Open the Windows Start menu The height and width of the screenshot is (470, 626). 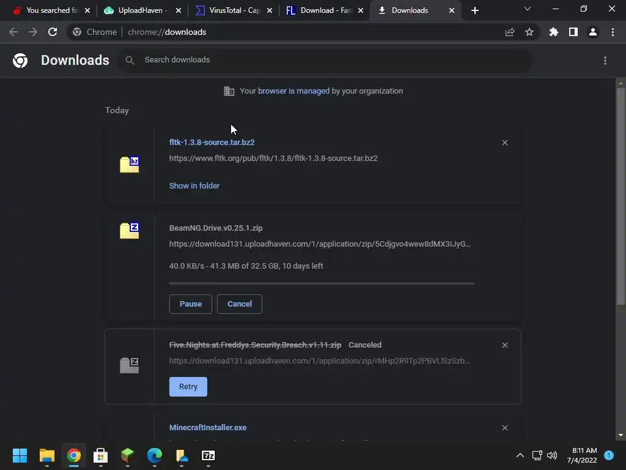click(20, 455)
